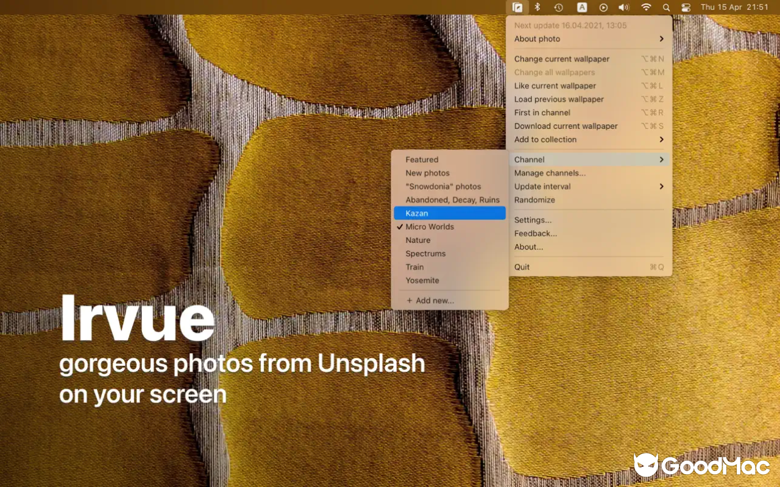Choose the Abandoned, Decay, Ruins channel
780x487 pixels.
pyautogui.click(x=452, y=200)
